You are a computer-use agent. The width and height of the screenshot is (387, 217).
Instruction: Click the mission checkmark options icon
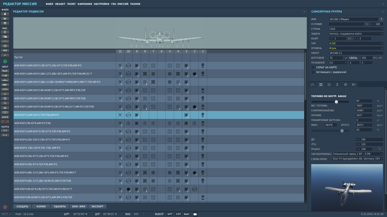click(5, 55)
